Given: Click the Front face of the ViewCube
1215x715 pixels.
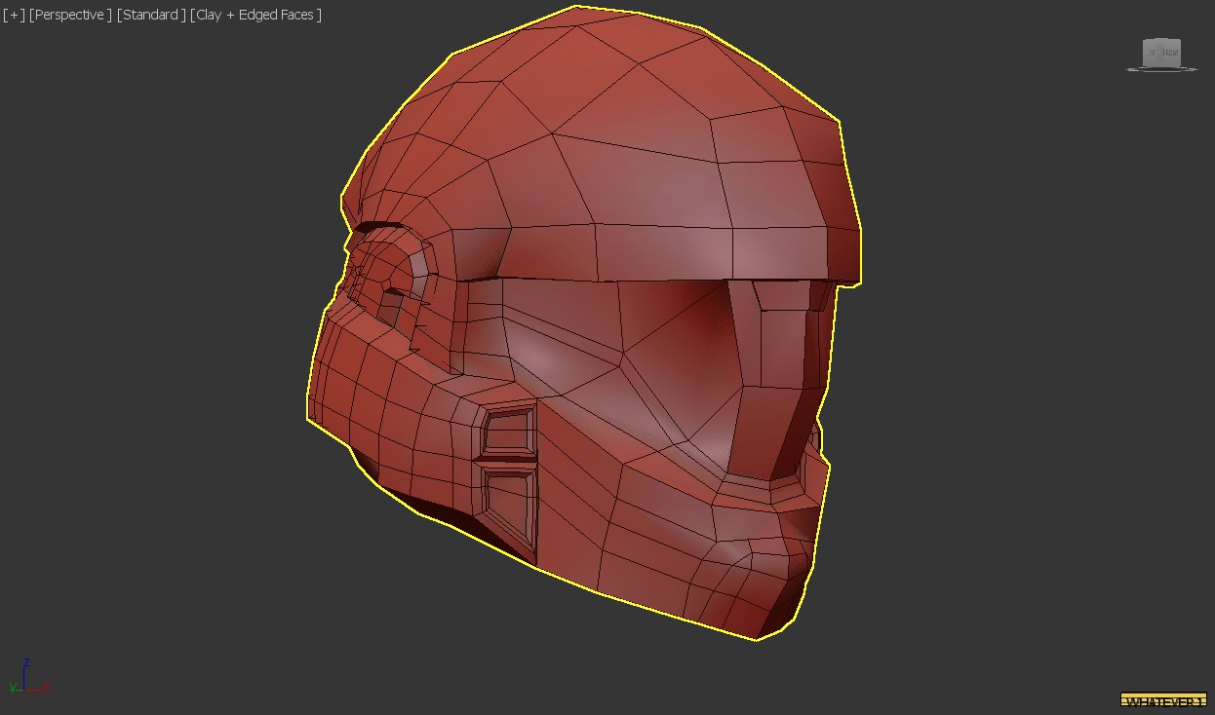Looking at the screenshot, I should 1169,55.
